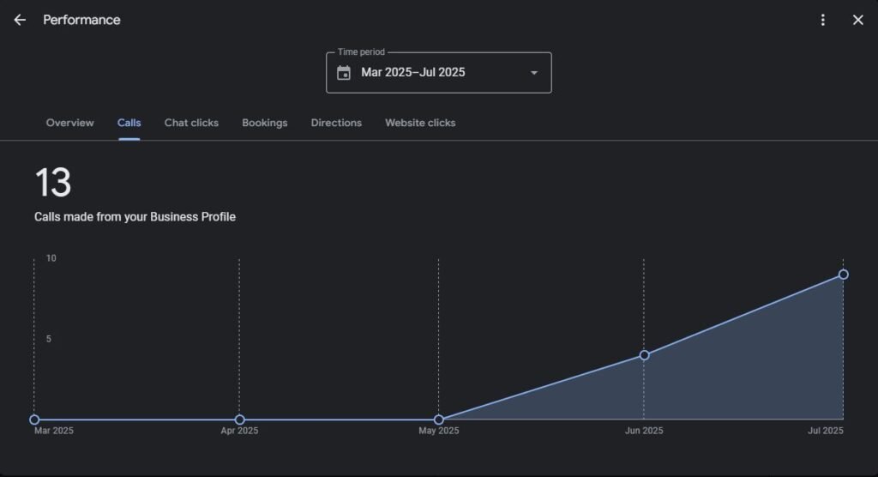The width and height of the screenshot is (878, 477).
Task: Select the Jun 2025 data point circle
Action: [x=644, y=355]
